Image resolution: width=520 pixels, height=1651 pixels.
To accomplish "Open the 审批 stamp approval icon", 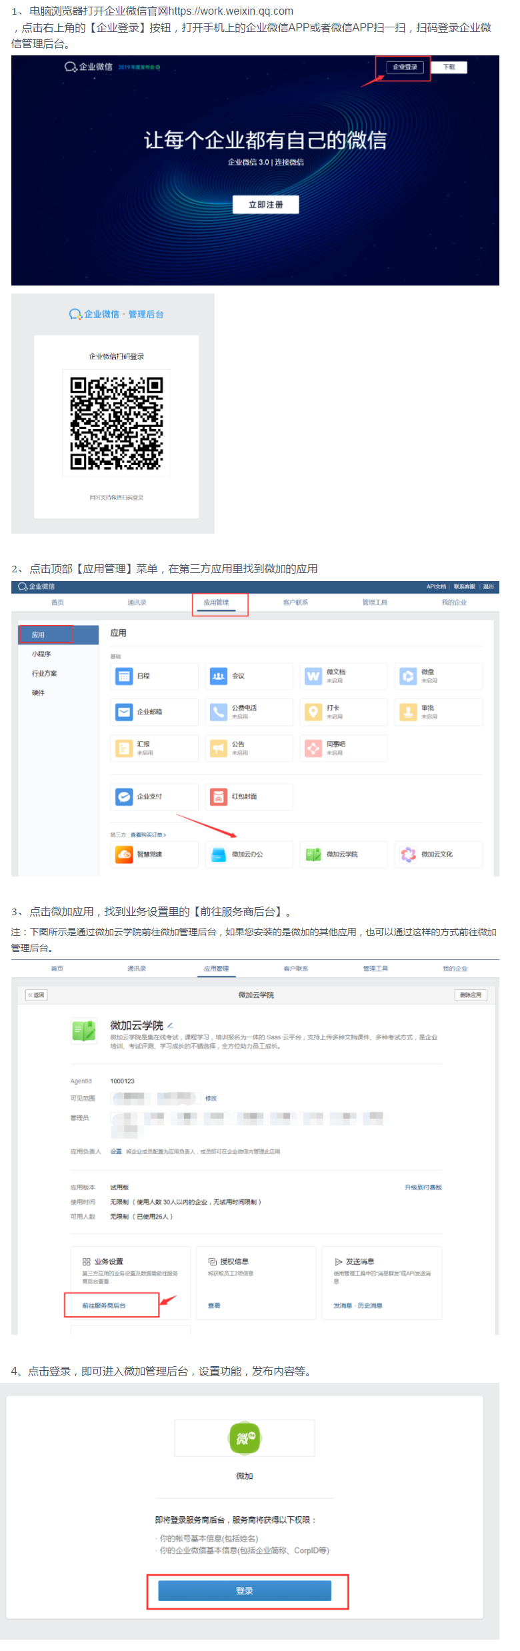I will pyautogui.click(x=408, y=712).
